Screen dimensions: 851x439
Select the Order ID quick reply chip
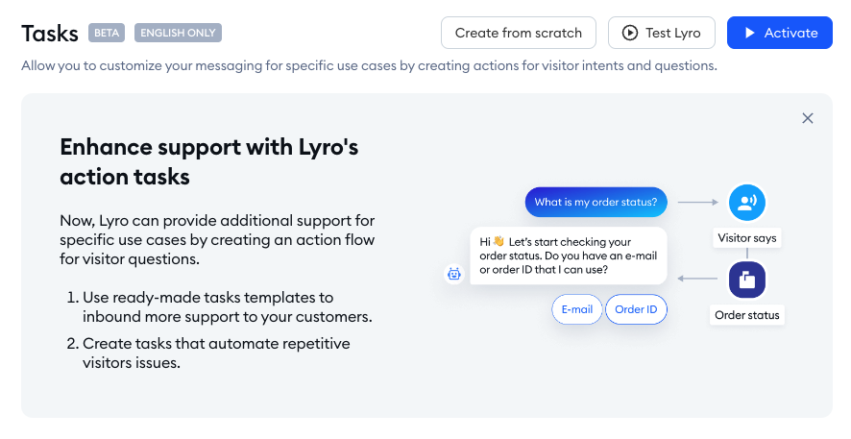tap(636, 309)
